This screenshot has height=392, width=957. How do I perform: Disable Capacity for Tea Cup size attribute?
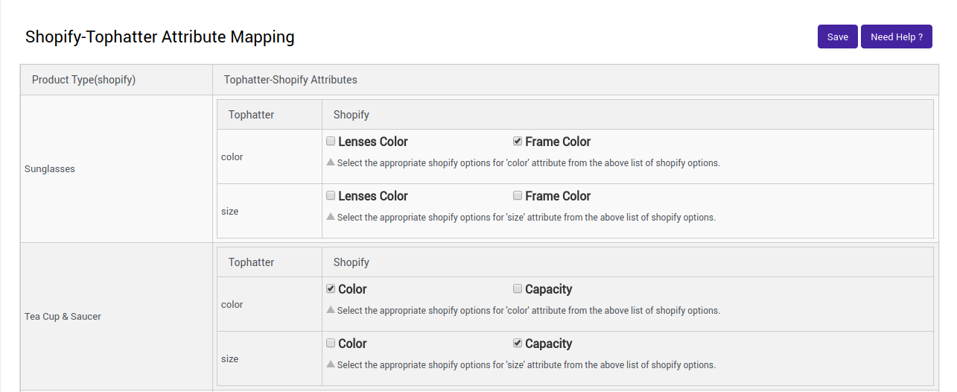518,343
